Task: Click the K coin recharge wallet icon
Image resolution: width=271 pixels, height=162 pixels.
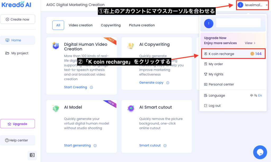Action: click(x=206, y=54)
